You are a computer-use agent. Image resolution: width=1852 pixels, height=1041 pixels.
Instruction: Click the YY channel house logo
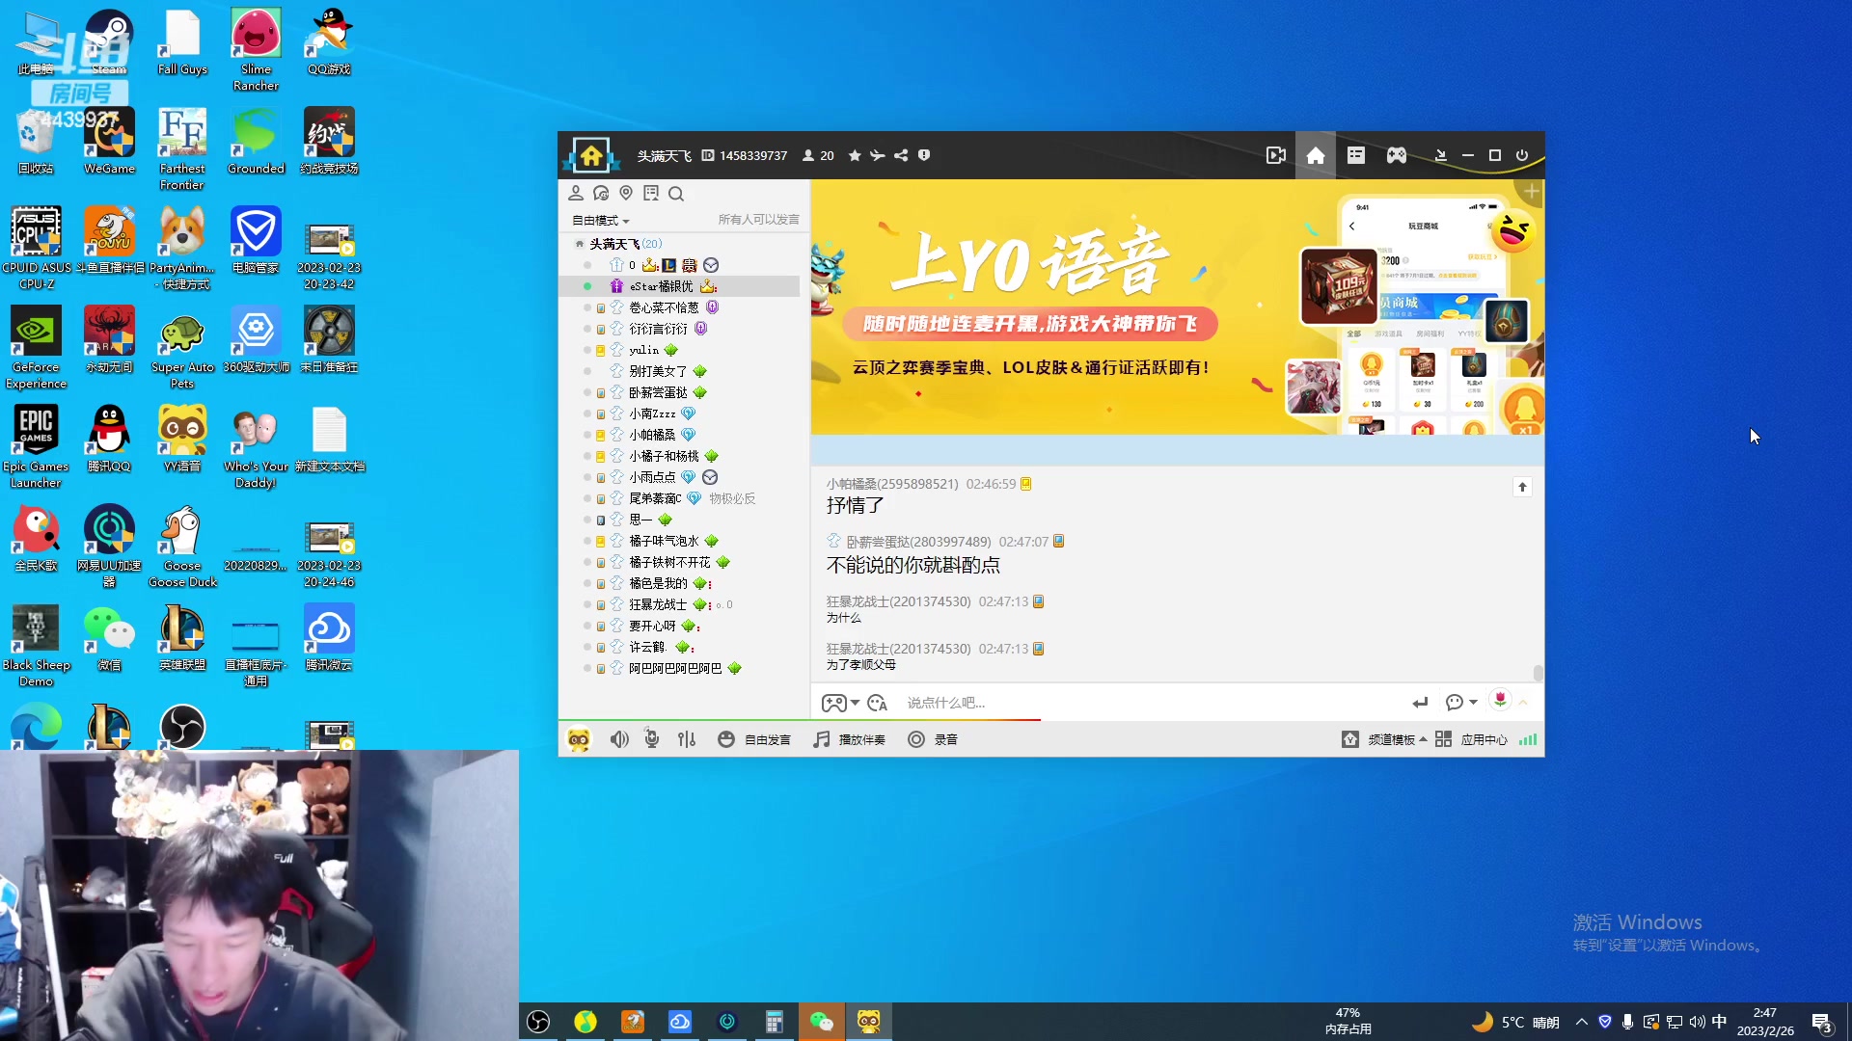coord(590,155)
